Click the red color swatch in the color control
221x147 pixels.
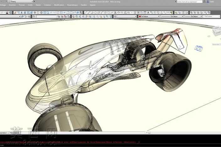point(140,17)
